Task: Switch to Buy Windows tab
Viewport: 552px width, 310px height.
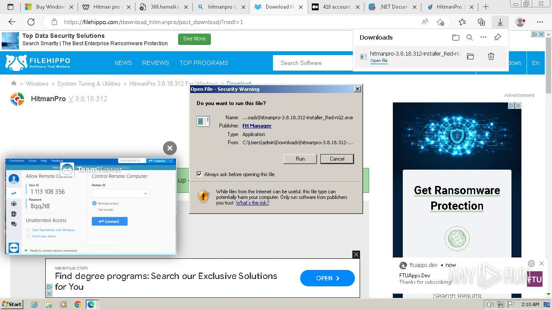Action: [49, 7]
